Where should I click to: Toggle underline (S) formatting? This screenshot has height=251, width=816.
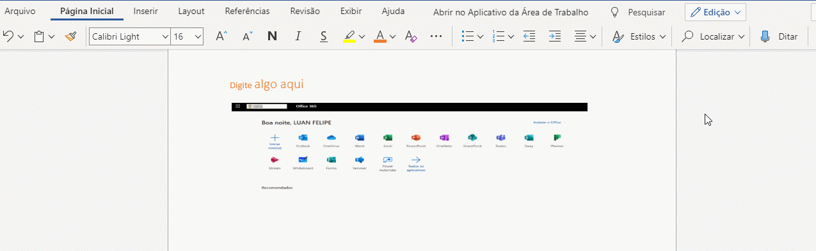click(x=324, y=36)
